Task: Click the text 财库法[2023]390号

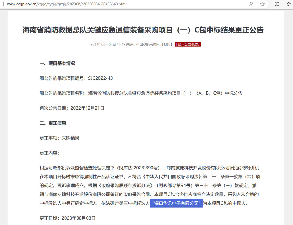Action: click(138, 168)
